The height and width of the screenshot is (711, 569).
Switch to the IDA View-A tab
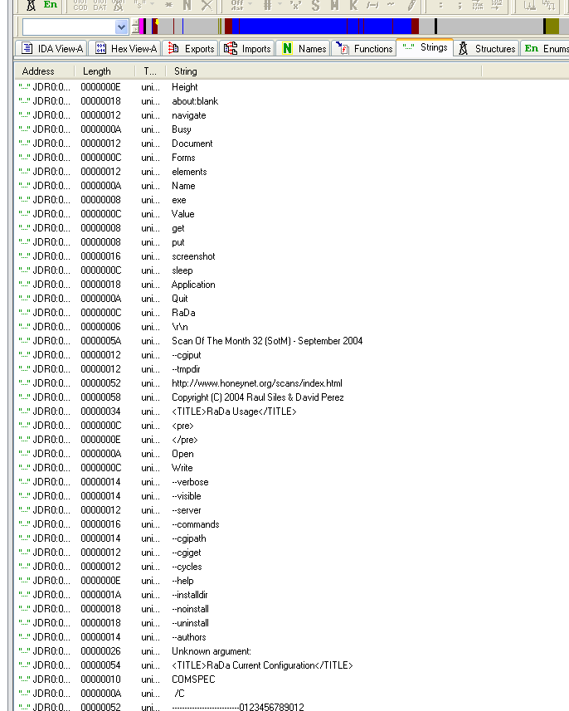click(x=51, y=48)
